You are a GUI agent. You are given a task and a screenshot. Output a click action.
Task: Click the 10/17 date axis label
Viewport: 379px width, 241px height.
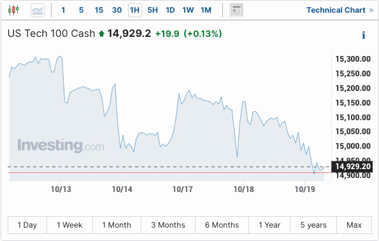click(x=182, y=189)
